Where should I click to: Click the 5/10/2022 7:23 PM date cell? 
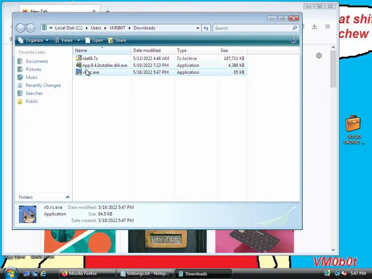click(151, 65)
